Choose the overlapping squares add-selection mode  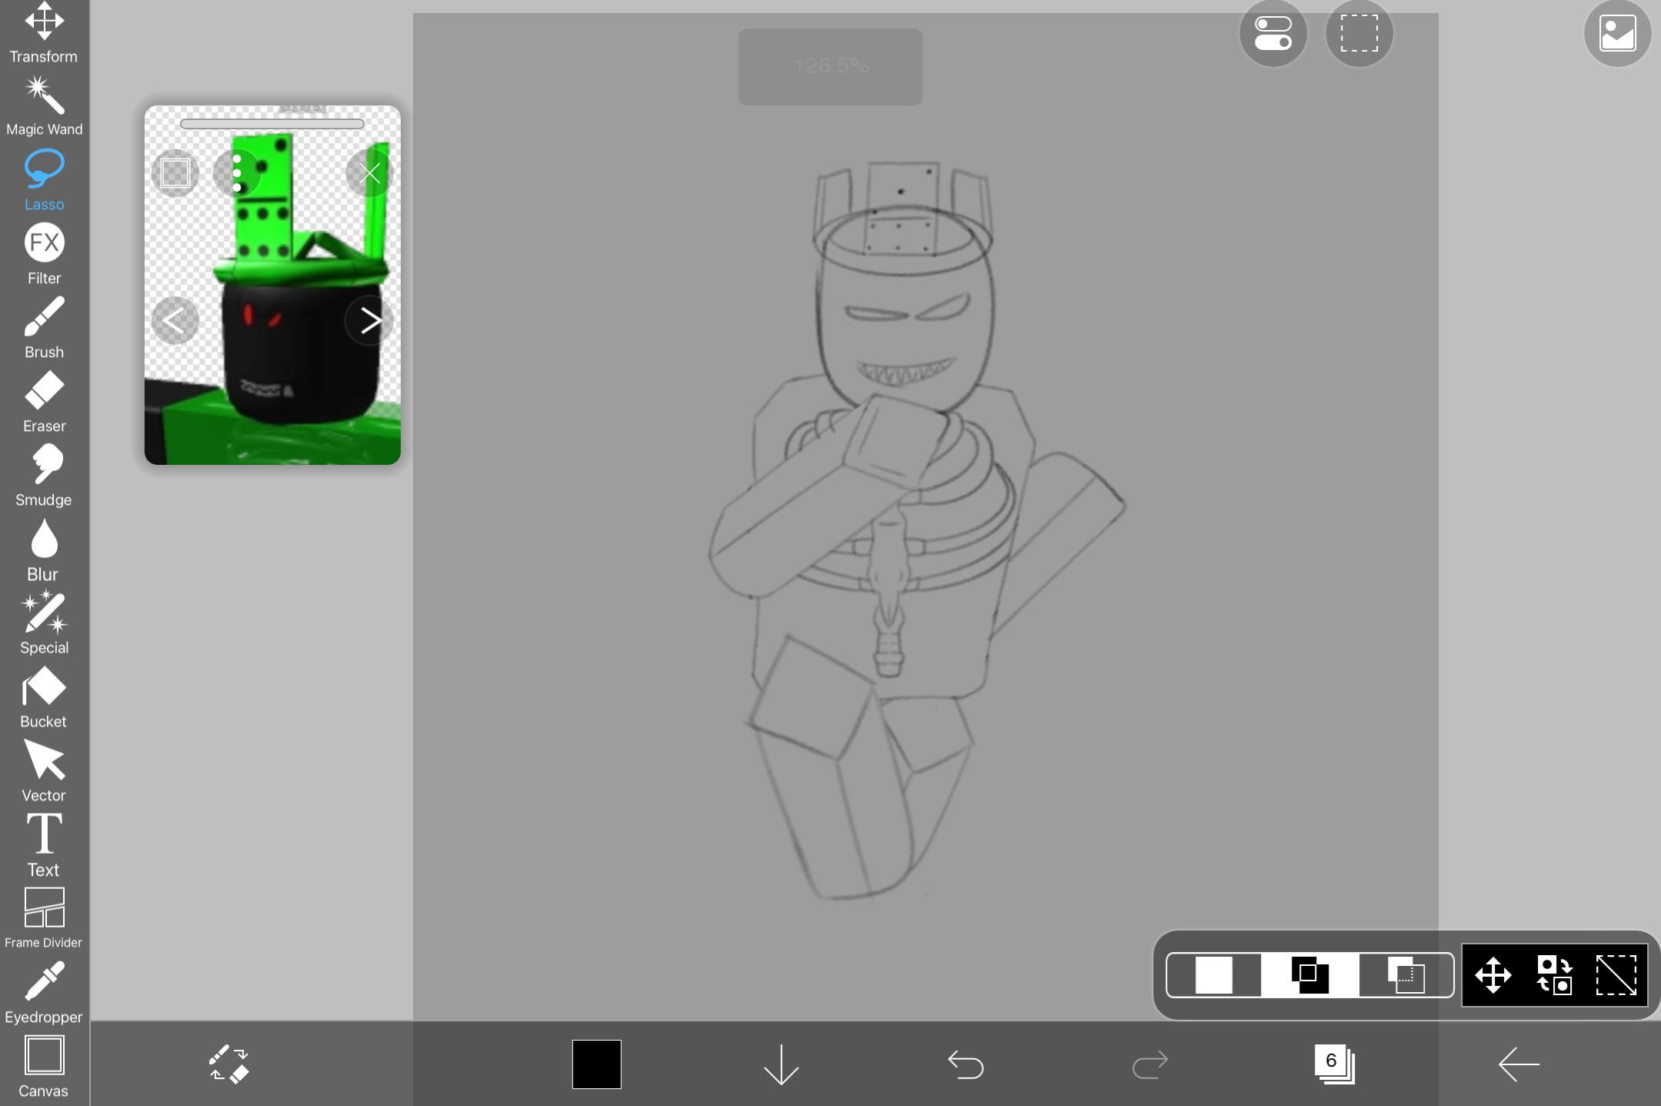1309,975
